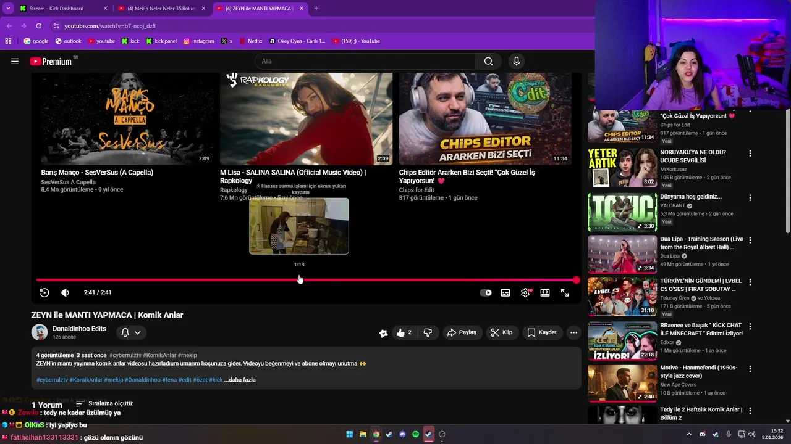
Task: Open Sıralama ölçütü comment sort dropdown
Action: tap(104, 403)
